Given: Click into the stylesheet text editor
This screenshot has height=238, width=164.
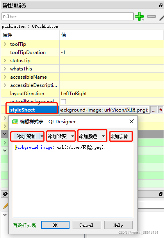Looking at the screenshot, I should 73,180.
